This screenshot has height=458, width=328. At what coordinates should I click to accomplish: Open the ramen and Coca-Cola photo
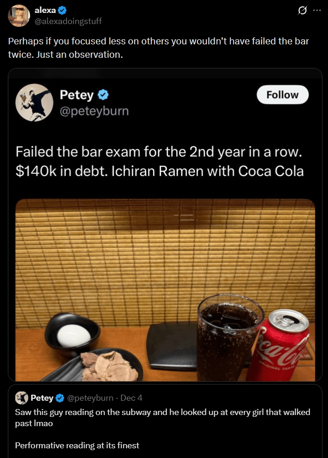[165, 290]
